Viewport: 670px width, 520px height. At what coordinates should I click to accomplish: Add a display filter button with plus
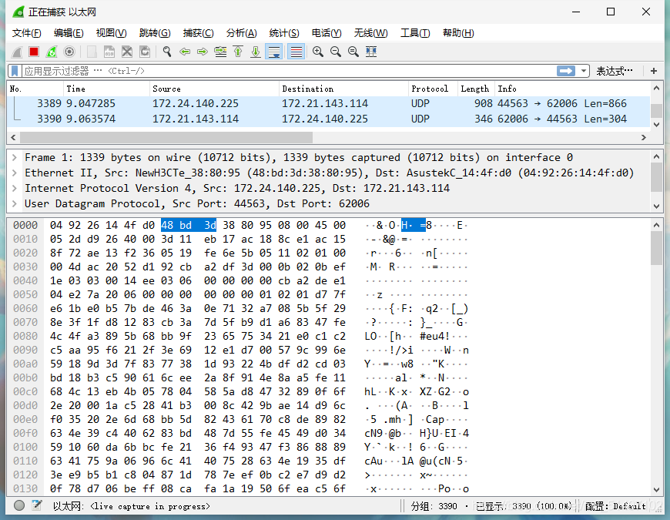click(x=654, y=71)
